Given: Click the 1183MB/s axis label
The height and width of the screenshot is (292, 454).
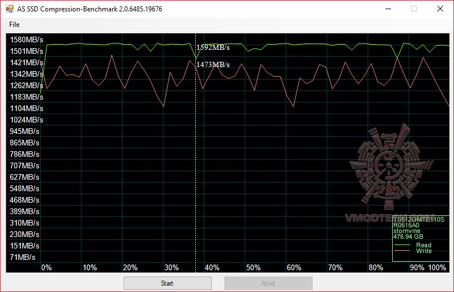Looking at the screenshot, I should pos(26,97).
